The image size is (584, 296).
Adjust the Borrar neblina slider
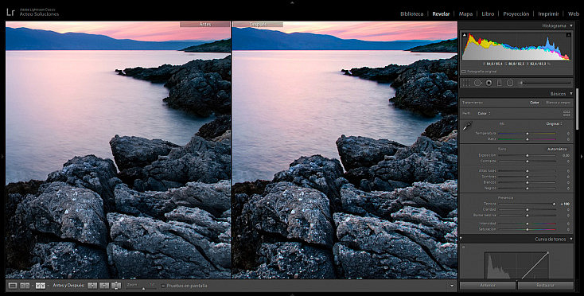[x=527, y=215]
